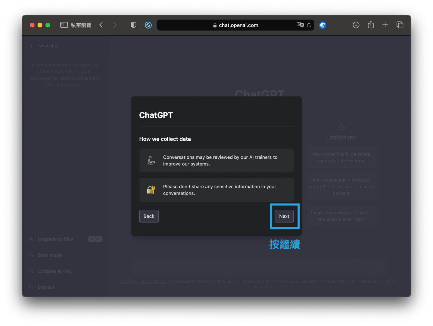Open the Share menu icon
This screenshot has height=326, width=433.
371,25
